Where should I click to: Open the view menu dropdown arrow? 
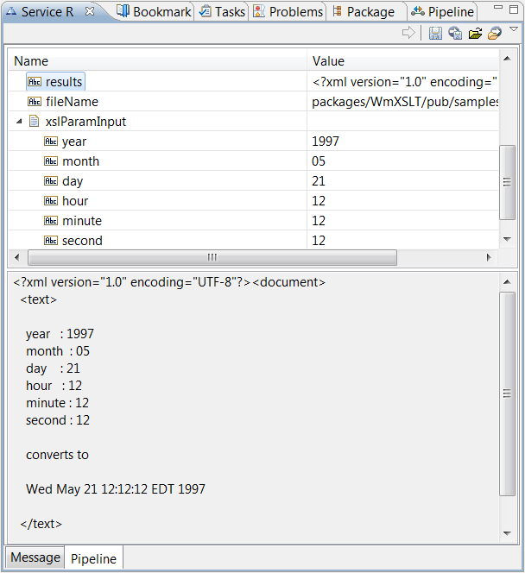tap(514, 30)
